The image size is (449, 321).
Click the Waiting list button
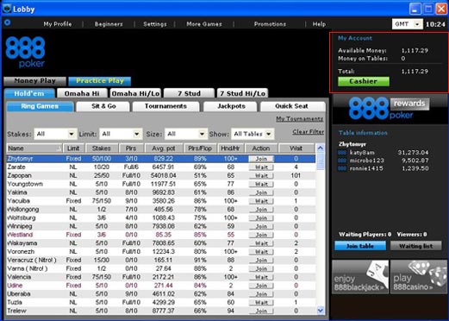point(415,246)
